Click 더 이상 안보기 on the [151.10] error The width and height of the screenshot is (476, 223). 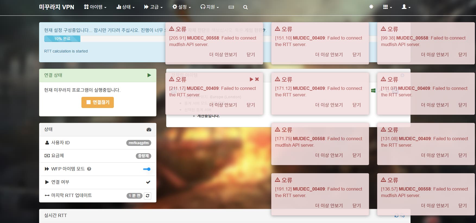click(x=329, y=55)
